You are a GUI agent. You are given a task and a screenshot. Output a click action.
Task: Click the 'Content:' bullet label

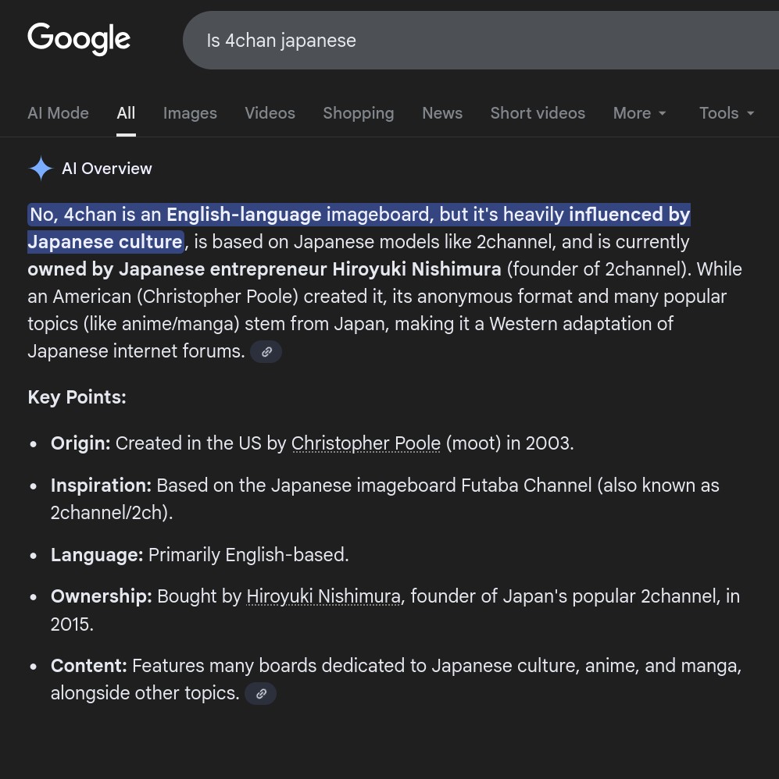click(89, 666)
